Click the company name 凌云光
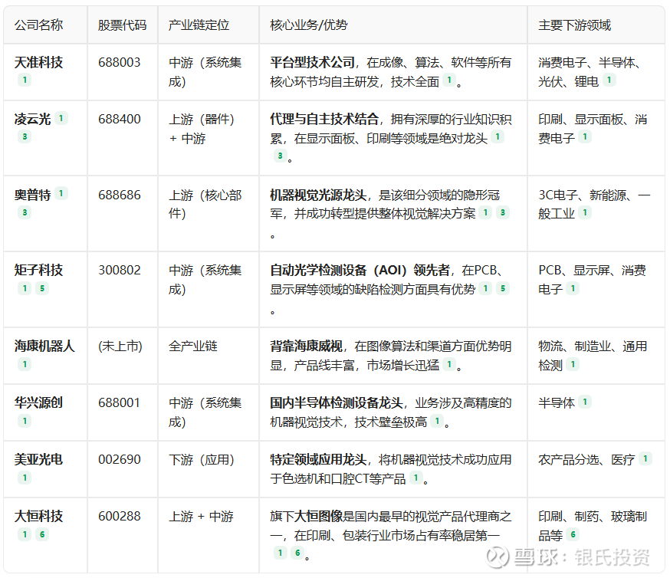 click(32, 119)
